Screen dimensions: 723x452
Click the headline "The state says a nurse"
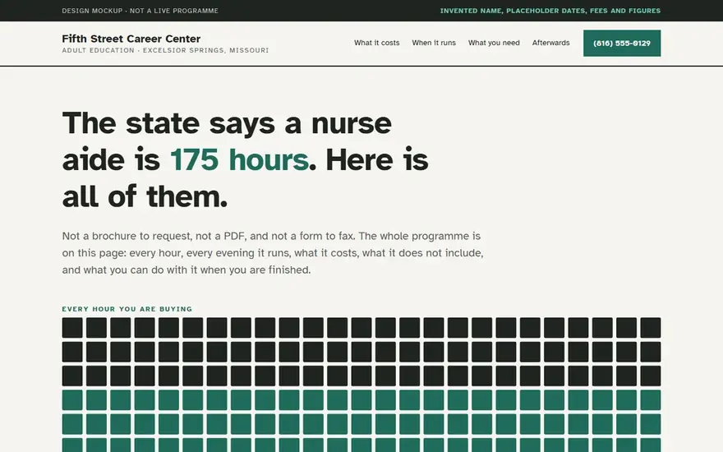coord(246,159)
